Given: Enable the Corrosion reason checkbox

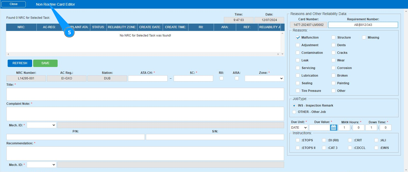Looking at the screenshot, I should click(333, 68).
